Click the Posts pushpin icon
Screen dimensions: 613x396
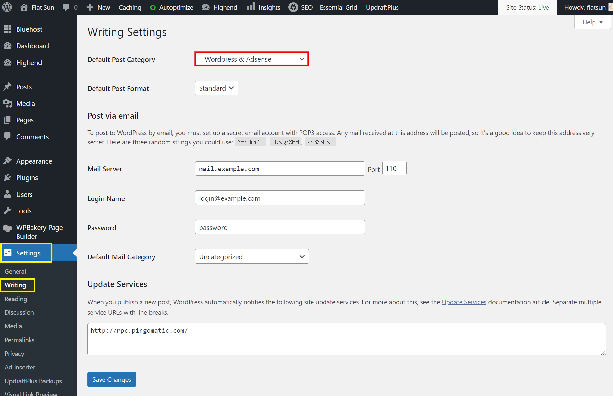pyautogui.click(x=7, y=87)
